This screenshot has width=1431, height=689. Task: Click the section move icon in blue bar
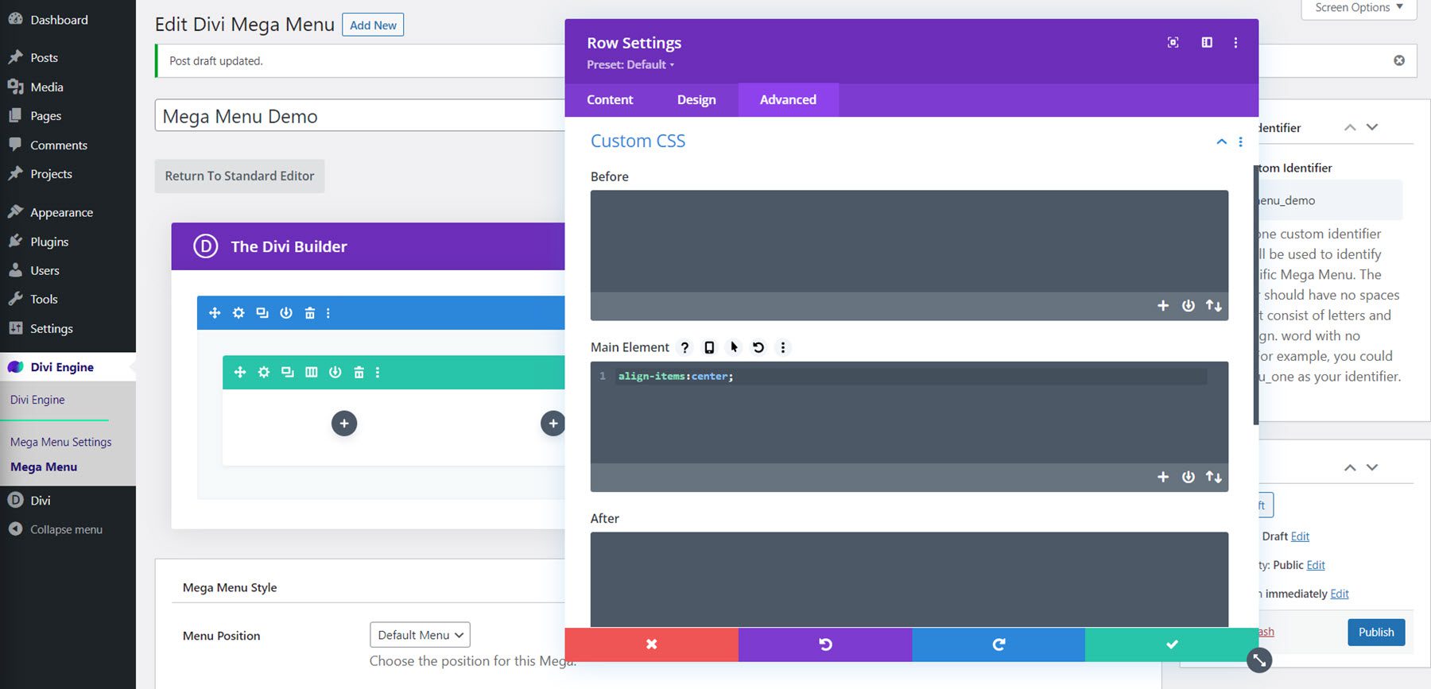(x=215, y=313)
